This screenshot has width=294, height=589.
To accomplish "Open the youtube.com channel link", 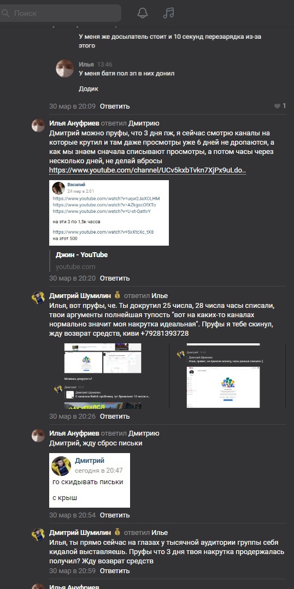I will coord(148,170).
